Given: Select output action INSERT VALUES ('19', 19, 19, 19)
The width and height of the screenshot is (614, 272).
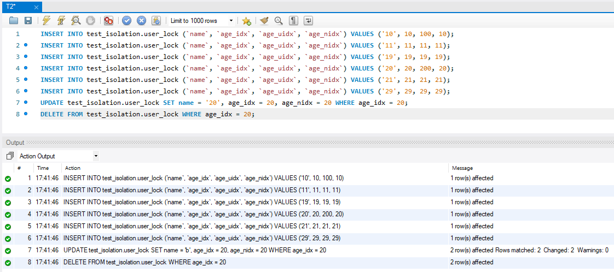Looking at the screenshot, I should coord(202,203).
